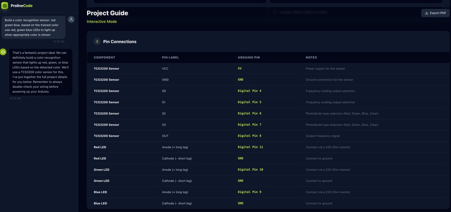Export the project guide as PDF
The height and width of the screenshot is (212, 451).
pyautogui.click(x=435, y=13)
